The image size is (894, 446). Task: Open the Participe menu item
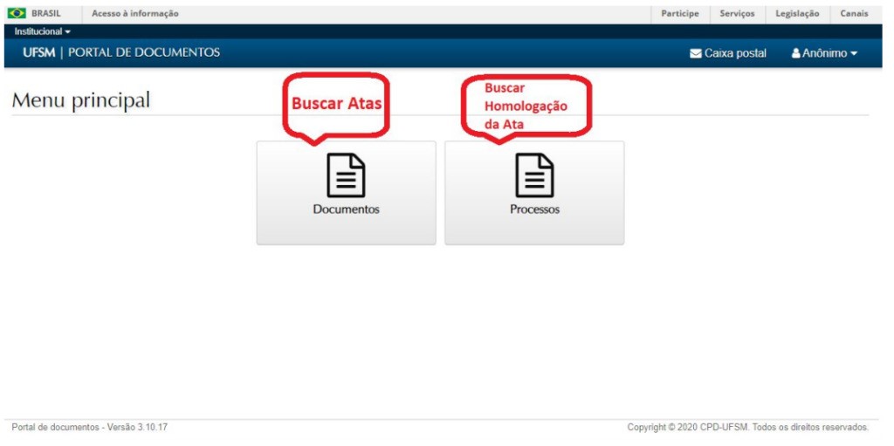(x=679, y=13)
